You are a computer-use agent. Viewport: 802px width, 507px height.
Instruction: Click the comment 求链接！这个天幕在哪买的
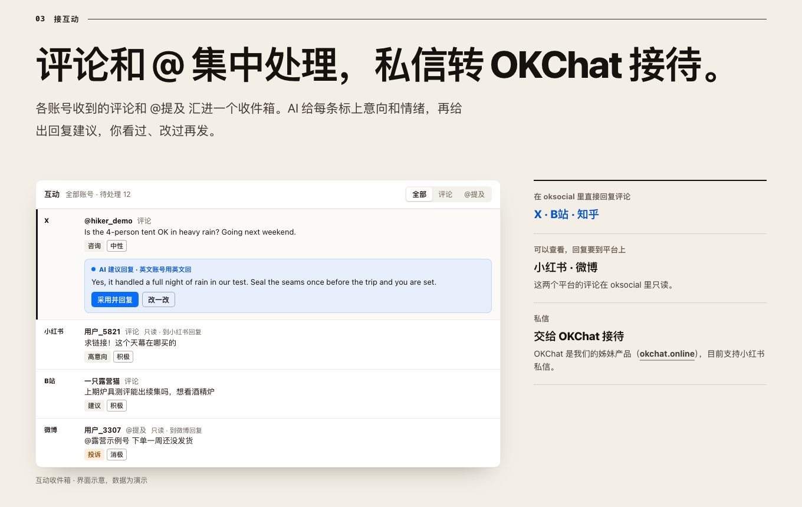130,343
